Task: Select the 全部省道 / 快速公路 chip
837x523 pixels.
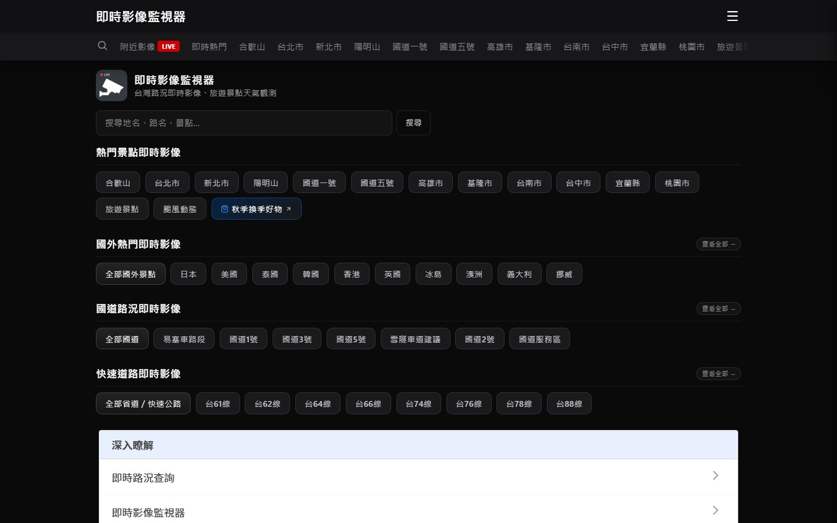Action: [x=143, y=403]
